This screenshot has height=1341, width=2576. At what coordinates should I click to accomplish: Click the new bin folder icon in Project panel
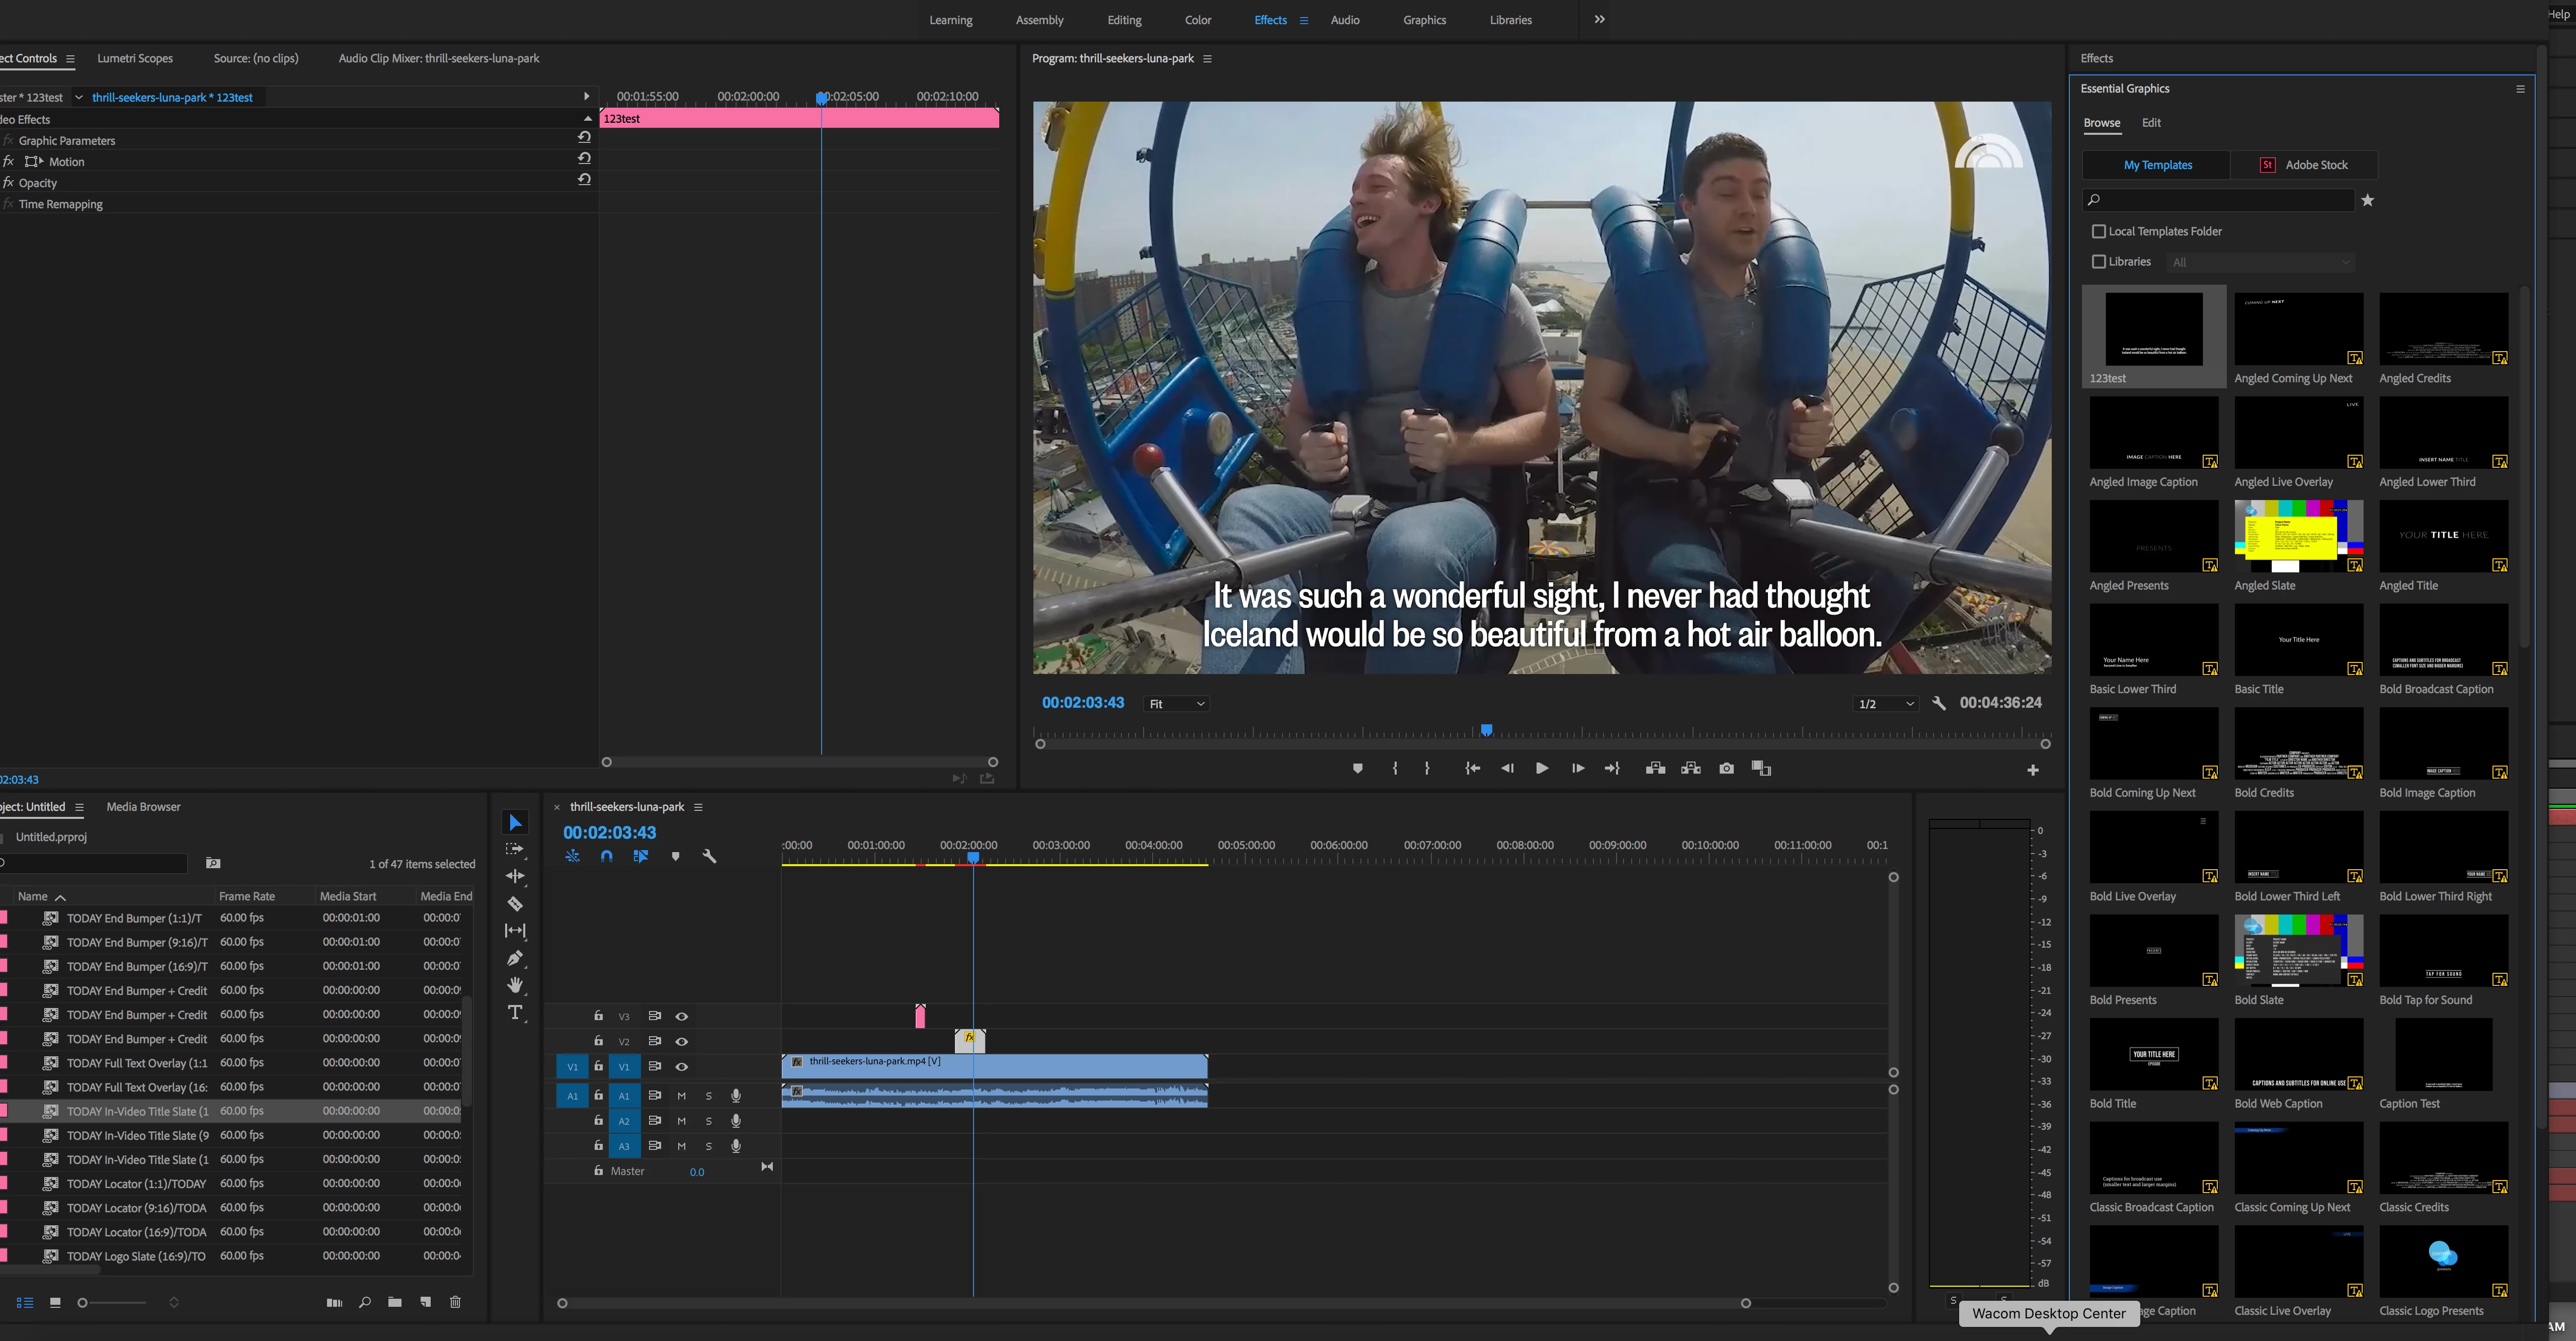395,1302
